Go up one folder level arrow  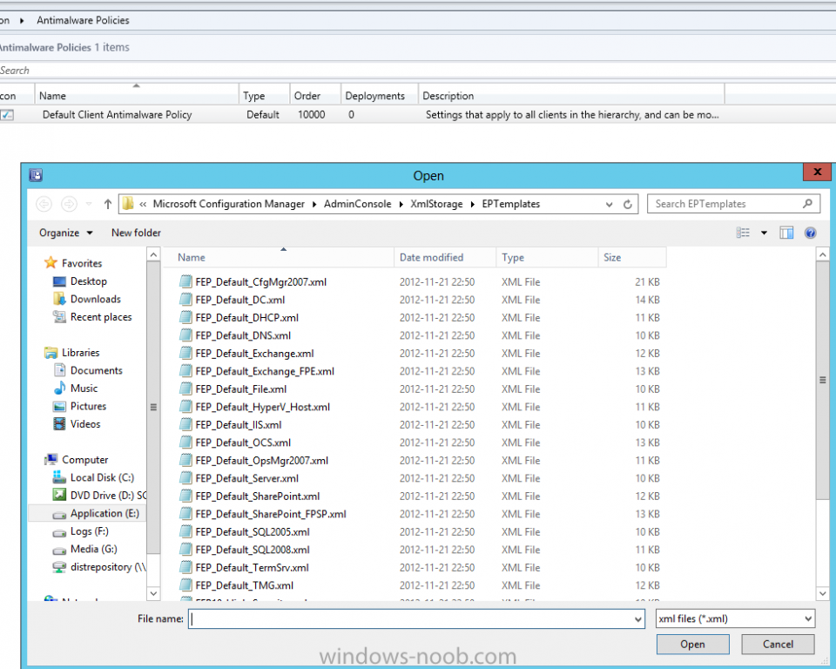(108, 204)
